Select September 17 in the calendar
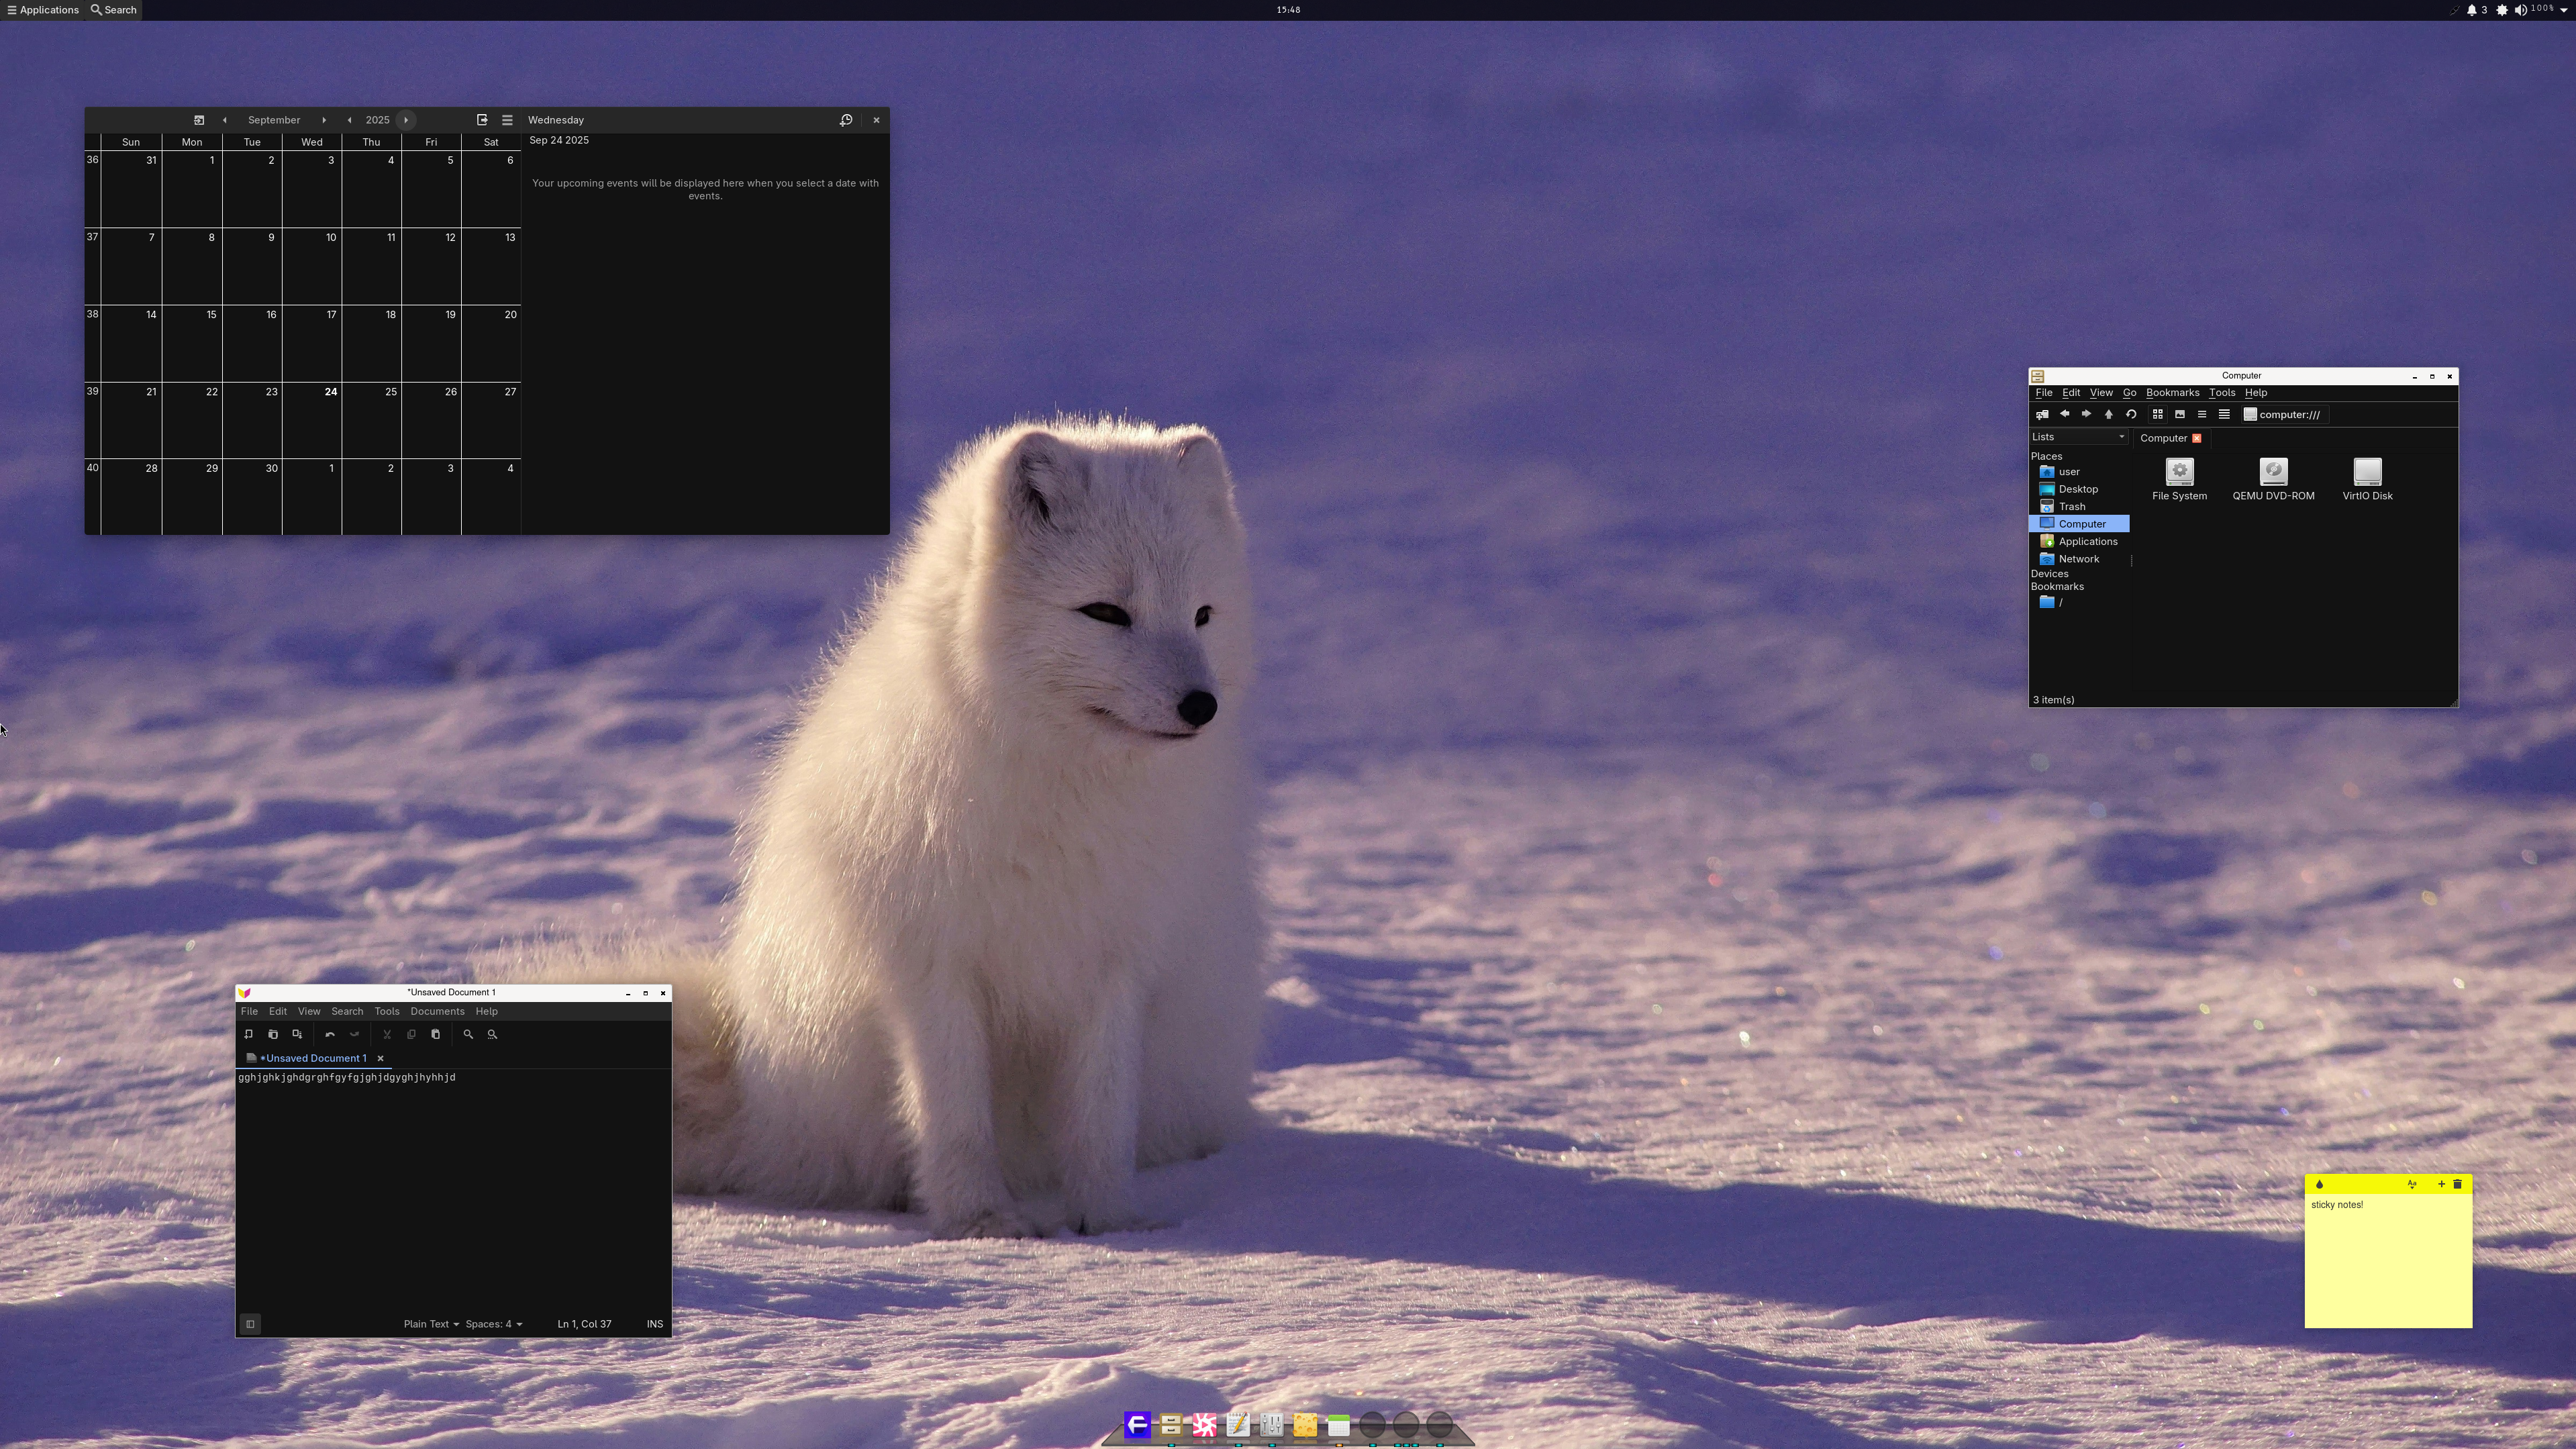2576x1449 pixels. coord(312,340)
